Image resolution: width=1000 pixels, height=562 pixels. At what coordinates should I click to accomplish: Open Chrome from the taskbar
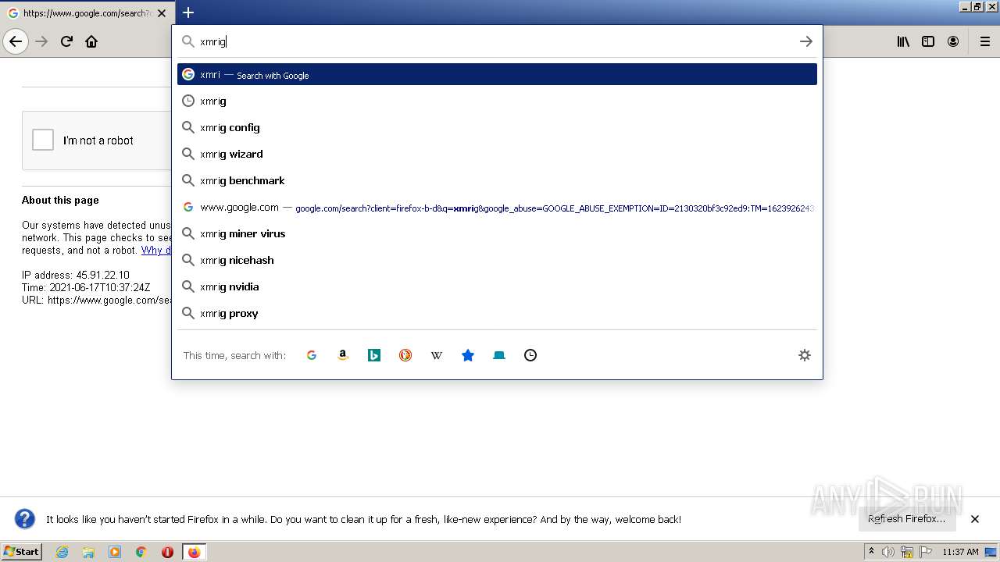tap(141, 552)
